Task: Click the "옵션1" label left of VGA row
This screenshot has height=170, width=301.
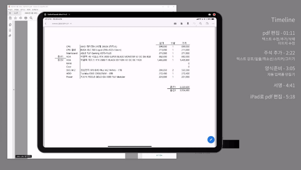Action: (60, 56)
